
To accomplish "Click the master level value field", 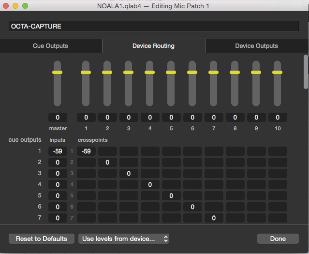I will point(58,117).
